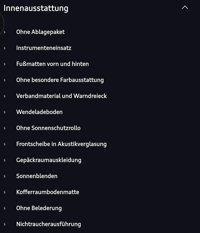The image size is (200, 233).
Task: Select the Wendeladeboden text item
Action: tap(39, 112)
